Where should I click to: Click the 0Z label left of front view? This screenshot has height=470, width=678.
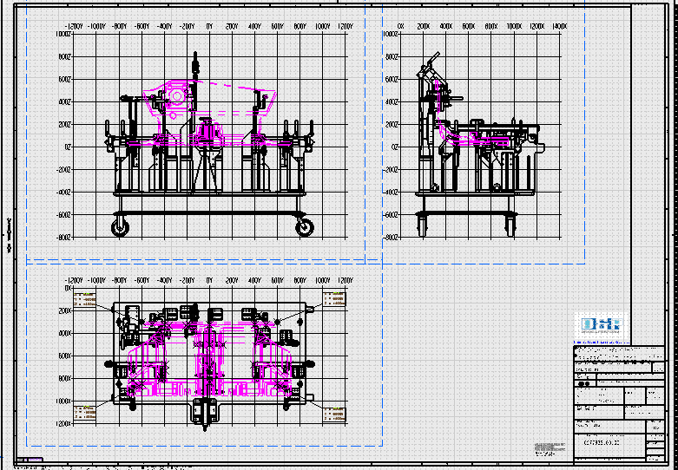pos(69,147)
